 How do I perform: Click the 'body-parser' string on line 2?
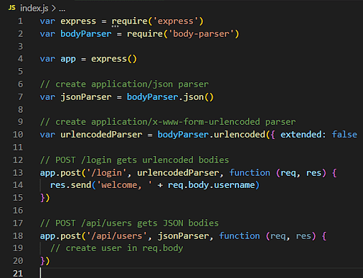pyautogui.click(x=201, y=34)
